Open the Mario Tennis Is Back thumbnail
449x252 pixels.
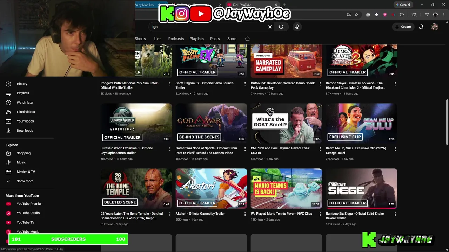pyautogui.click(x=286, y=189)
